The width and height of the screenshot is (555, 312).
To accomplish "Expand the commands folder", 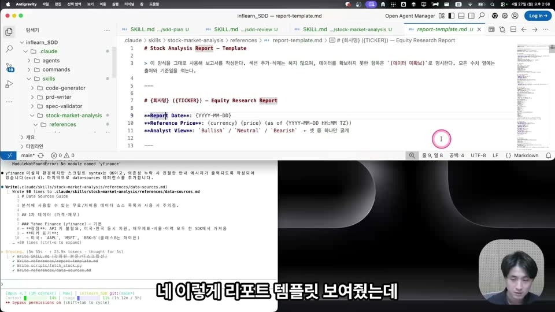I will 53,70.
